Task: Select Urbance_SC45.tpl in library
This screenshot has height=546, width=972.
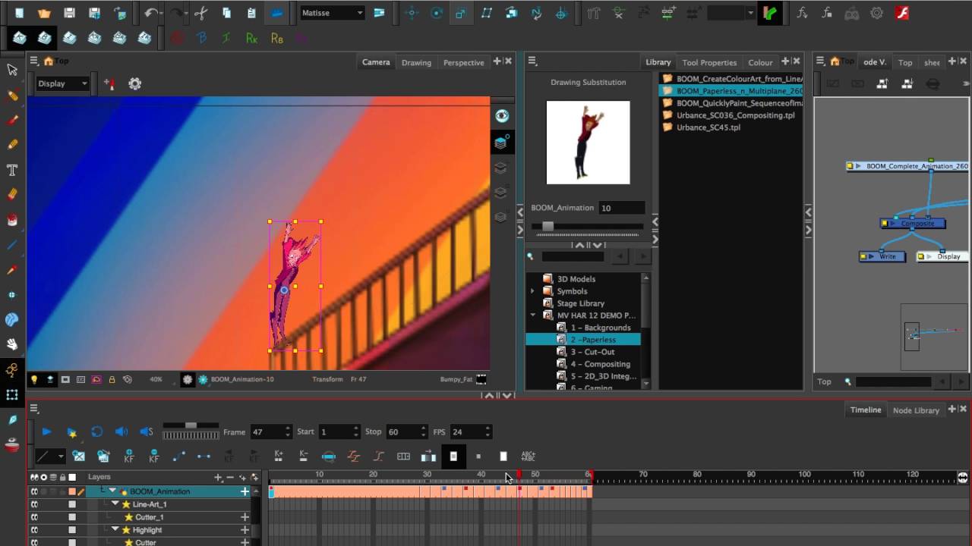Action: pyautogui.click(x=708, y=127)
